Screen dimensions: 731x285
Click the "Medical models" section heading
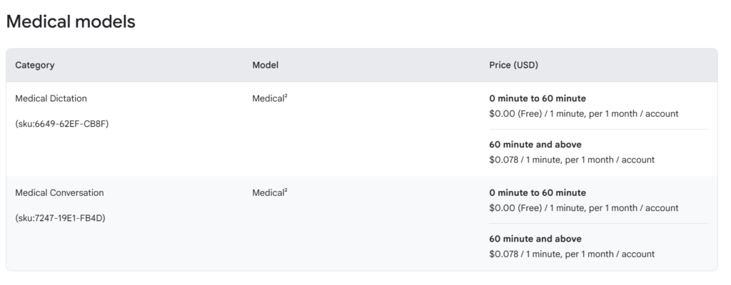[70, 22]
